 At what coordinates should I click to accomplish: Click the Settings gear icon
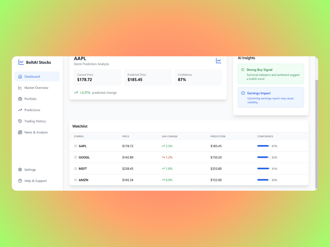pos(20,169)
